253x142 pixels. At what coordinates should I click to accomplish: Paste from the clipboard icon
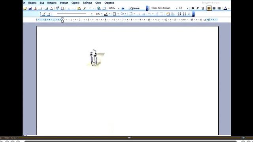point(79,8)
